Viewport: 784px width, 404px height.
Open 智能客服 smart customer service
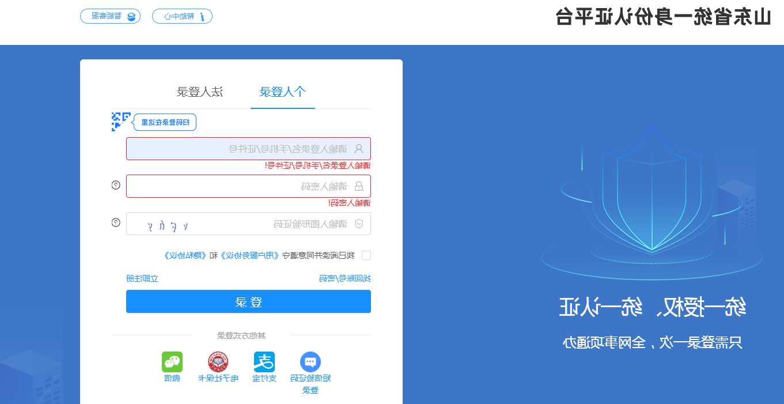point(110,16)
